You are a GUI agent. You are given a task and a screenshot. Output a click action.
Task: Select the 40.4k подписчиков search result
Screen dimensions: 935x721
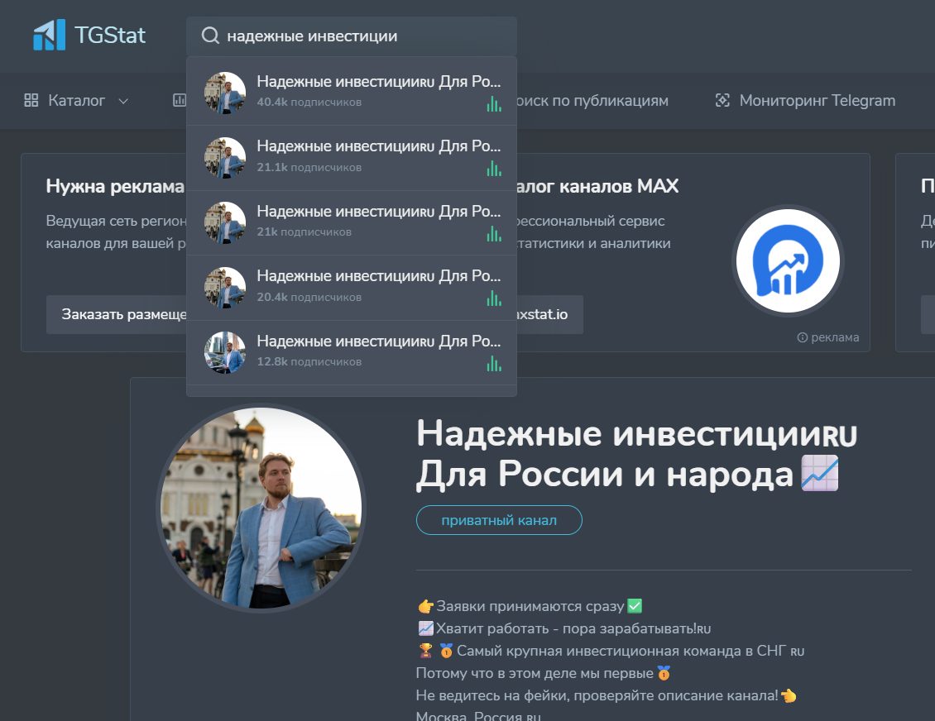pos(351,92)
